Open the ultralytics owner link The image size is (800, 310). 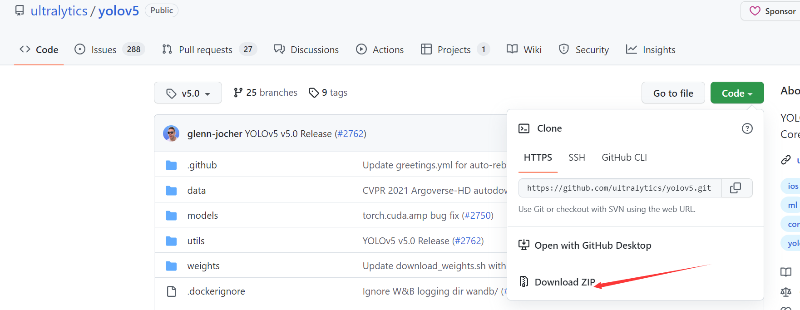point(59,11)
